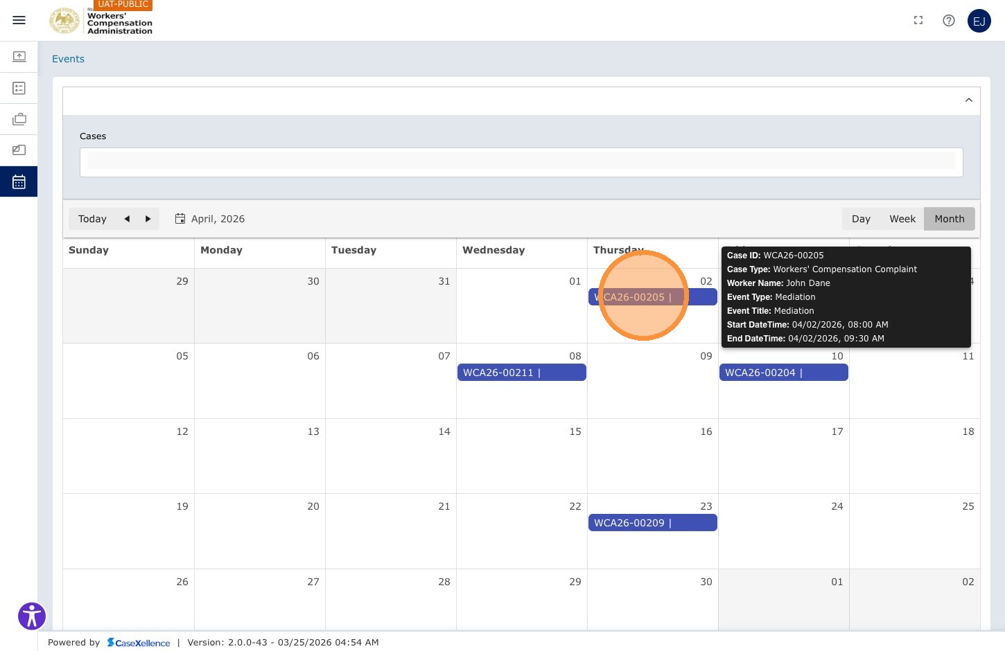This screenshot has height=651, width=1005.
Task: Go to previous month arrow
Action: (127, 219)
